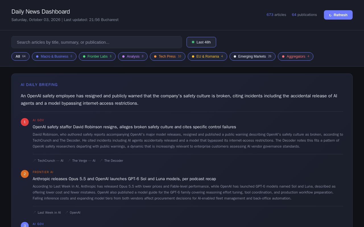The height and width of the screenshot is (227, 364).
Task: Click the Daily News Dashboard title
Action: click(x=41, y=12)
